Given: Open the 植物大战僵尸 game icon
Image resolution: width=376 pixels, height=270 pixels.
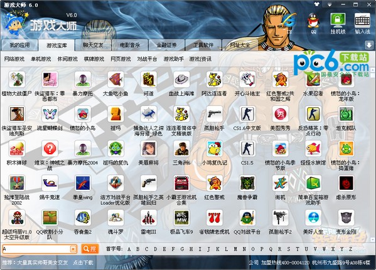Looking at the screenshot, I should pyautogui.click(x=17, y=80).
